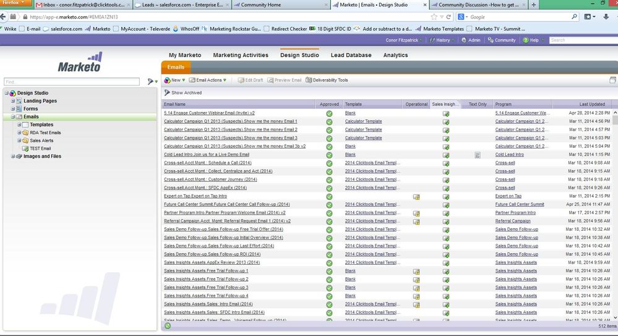Sort by Email Name column header
The width and height of the screenshot is (618, 336).
coord(238,104)
